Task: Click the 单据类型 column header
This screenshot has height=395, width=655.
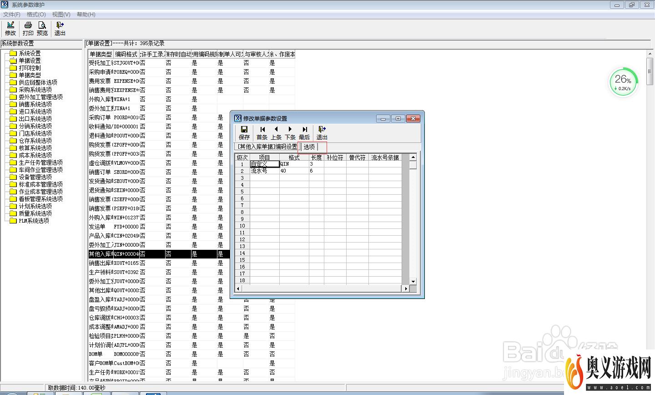Action: coord(101,54)
